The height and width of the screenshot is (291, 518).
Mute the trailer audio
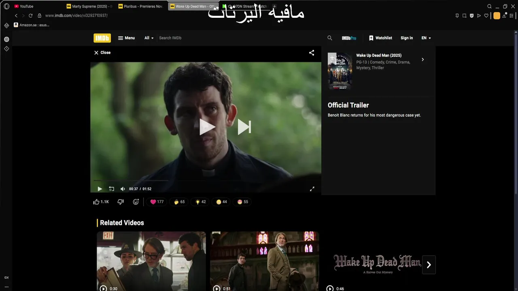point(123,189)
